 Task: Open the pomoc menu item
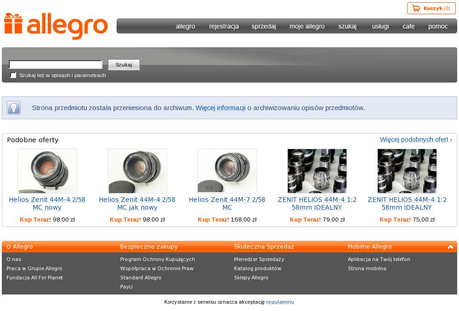[438, 26]
